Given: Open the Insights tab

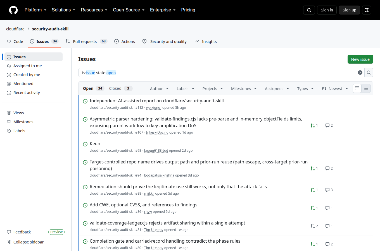Looking at the screenshot, I should coord(206,42).
